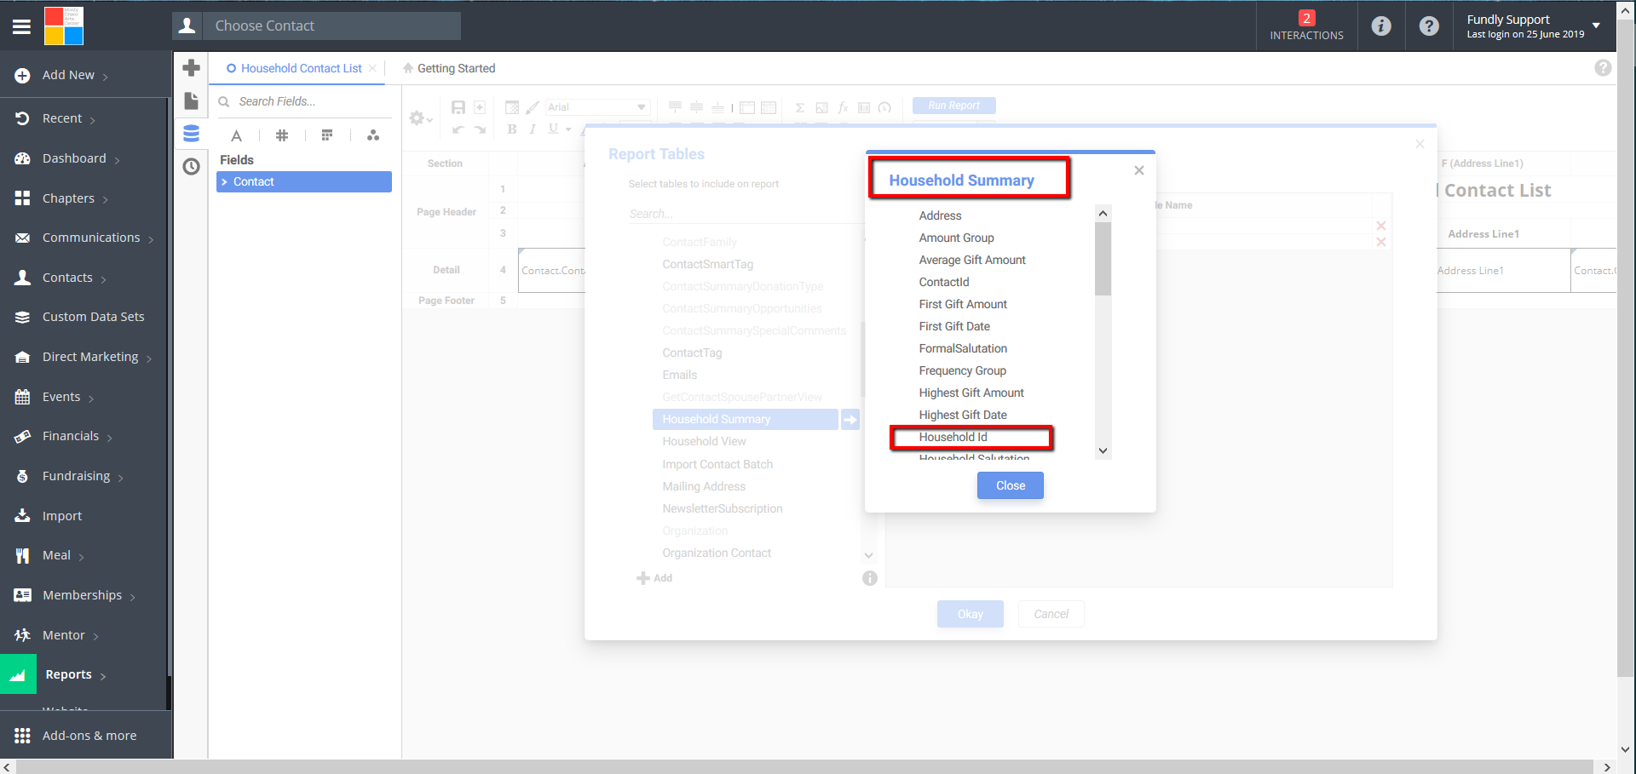Screen dimensions: 1636x774
Task: Toggle italic formatting
Action: [533, 129]
